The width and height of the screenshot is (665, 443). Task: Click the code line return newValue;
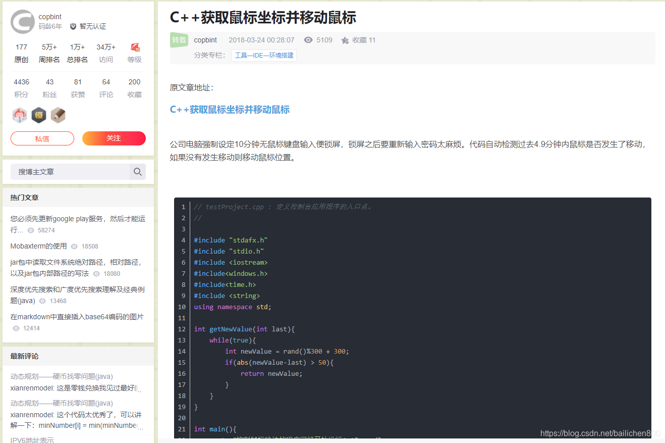pyautogui.click(x=271, y=373)
